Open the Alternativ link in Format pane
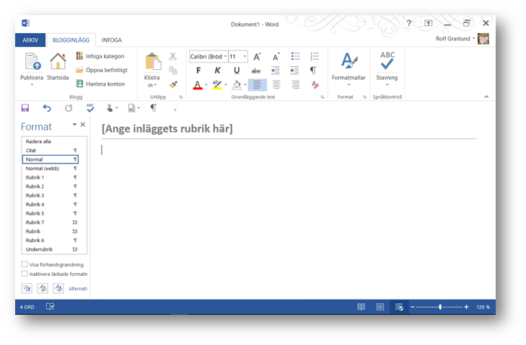 (78, 289)
